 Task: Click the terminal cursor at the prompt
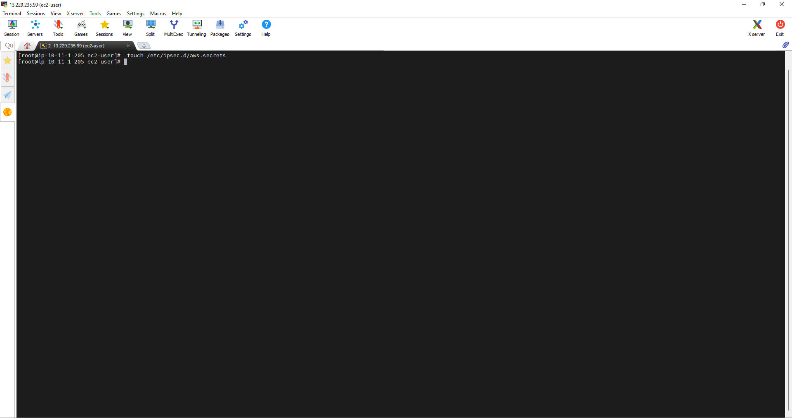click(125, 62)
